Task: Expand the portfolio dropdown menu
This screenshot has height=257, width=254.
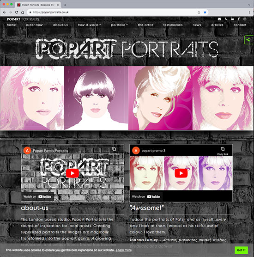Action: click(x=119, y=25)
